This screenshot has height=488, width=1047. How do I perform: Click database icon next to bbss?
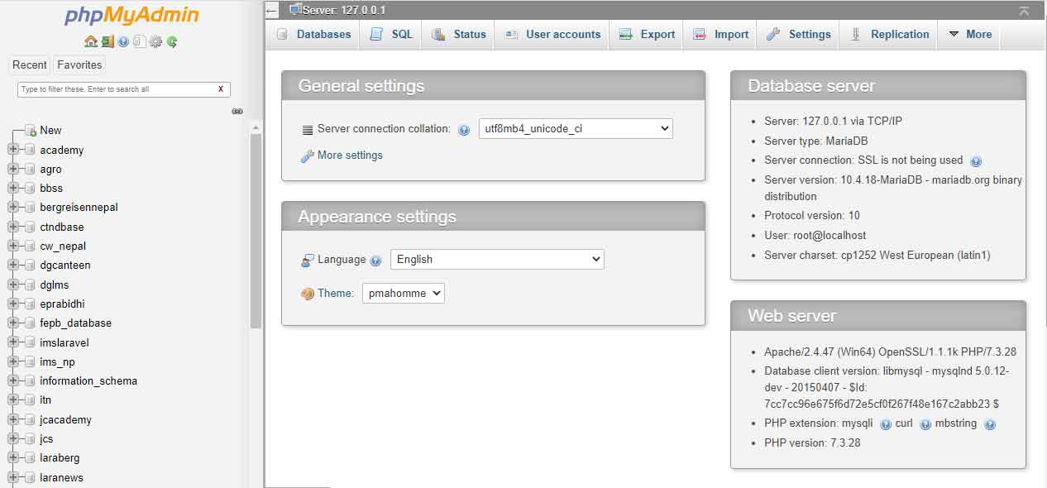pos(30,189)
